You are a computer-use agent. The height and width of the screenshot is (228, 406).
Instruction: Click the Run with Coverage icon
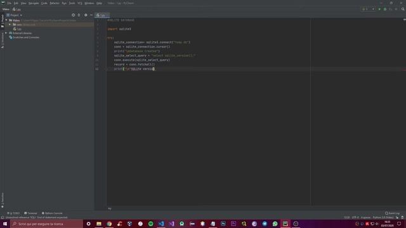[391, 9]
